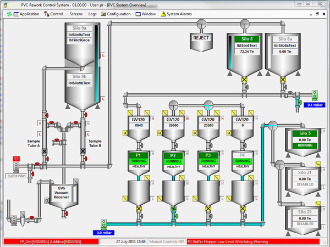Click the first GV120 hopper's side yellow sensor
Screen dimensions: 330x247
coord(125,133)
